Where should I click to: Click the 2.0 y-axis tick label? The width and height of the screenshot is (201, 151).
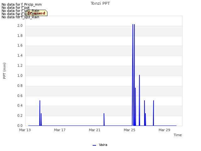(20, 25)
